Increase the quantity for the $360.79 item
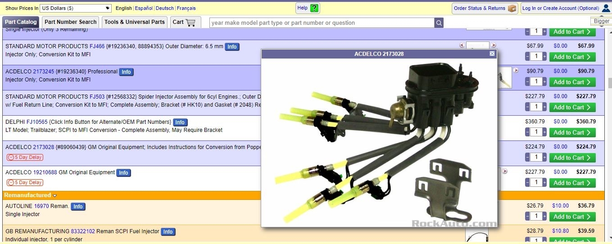Viewport: 612px width, 244px height. coord(544,132)
